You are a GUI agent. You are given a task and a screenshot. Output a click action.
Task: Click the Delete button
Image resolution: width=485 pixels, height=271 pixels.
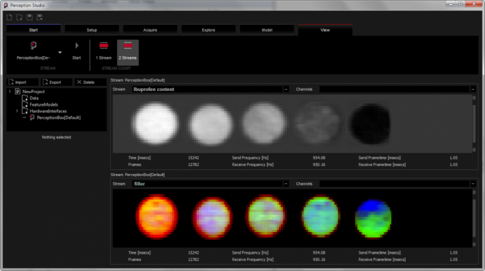[90, 82]
